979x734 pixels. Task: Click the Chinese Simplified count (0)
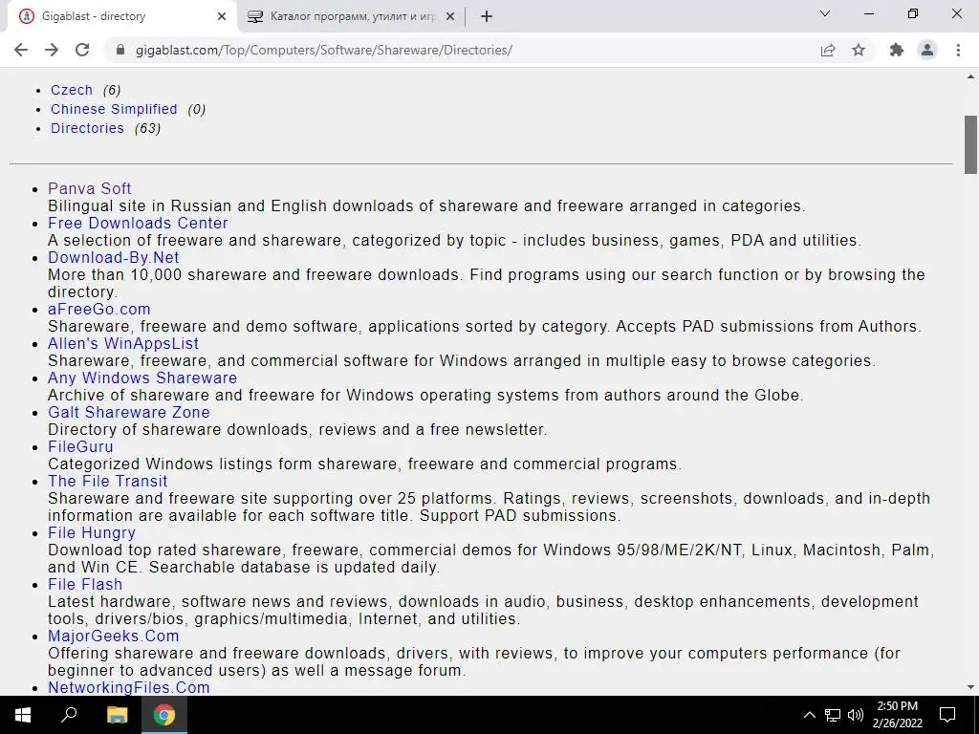pos(197,109)
